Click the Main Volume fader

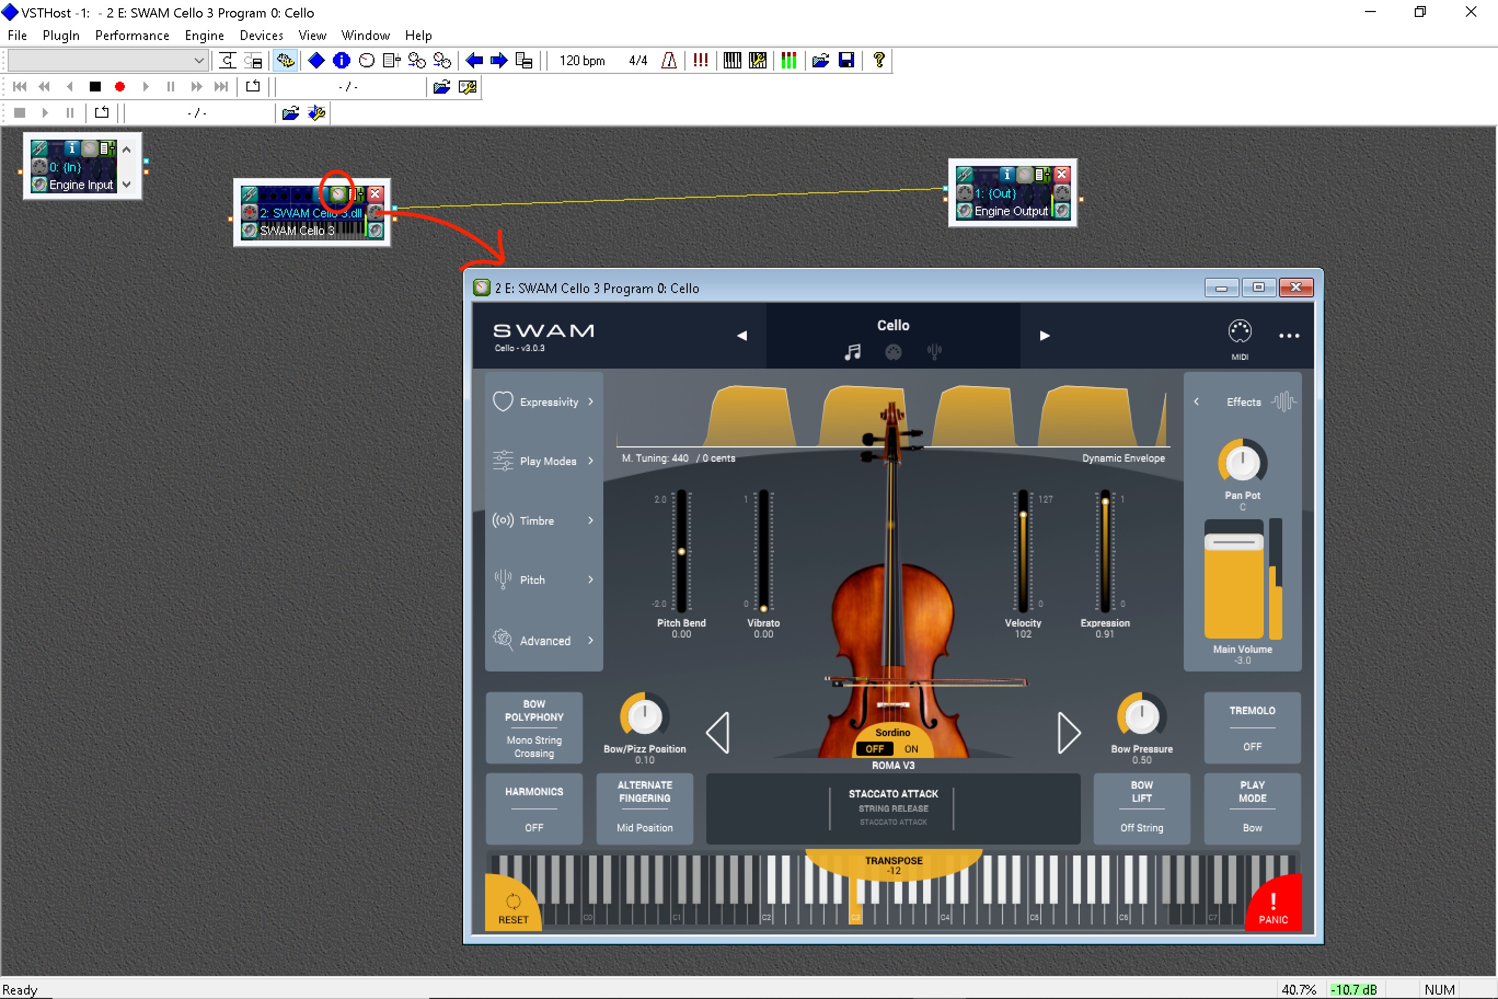pyautogui.click(x=1234, y=543)
